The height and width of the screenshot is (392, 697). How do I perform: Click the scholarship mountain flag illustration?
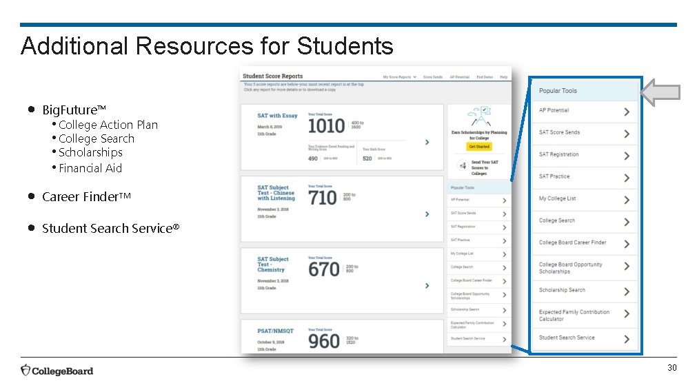[x=480, y=117]
